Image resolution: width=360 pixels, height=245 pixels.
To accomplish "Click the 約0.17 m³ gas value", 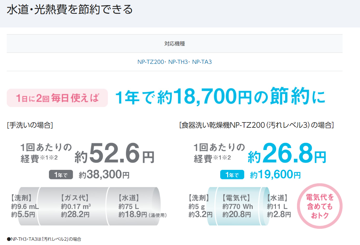I will click(x=76, y=207).
